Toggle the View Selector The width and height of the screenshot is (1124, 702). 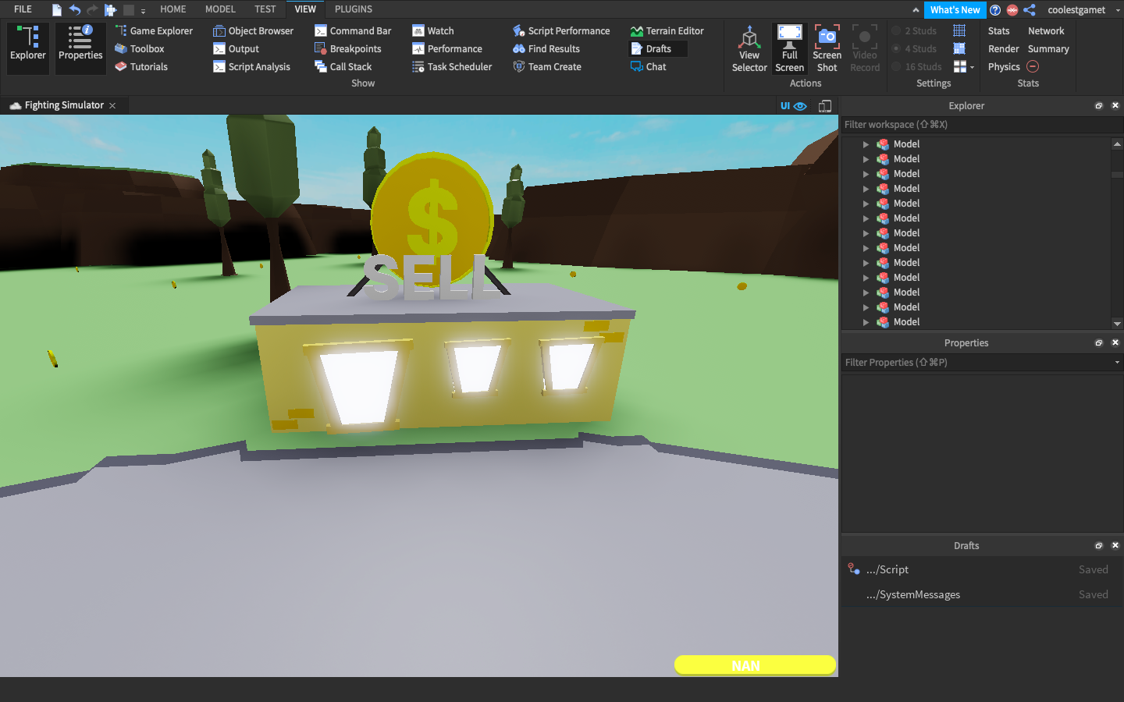[x=749, y=49]
